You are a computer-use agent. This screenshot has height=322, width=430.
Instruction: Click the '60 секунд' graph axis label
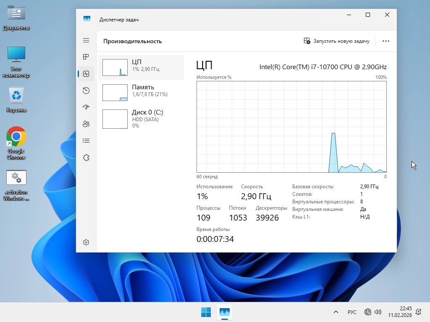coord(207,177)
